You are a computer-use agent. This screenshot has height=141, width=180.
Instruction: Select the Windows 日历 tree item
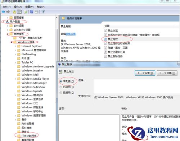[30, 103]
